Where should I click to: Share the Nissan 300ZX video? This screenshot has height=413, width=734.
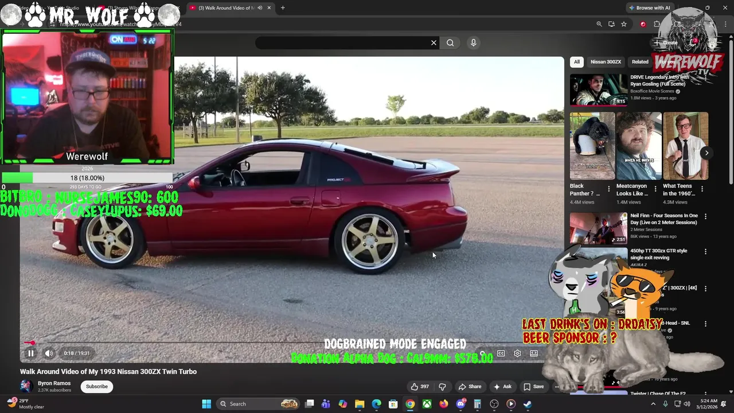click(x=470, y=387)
